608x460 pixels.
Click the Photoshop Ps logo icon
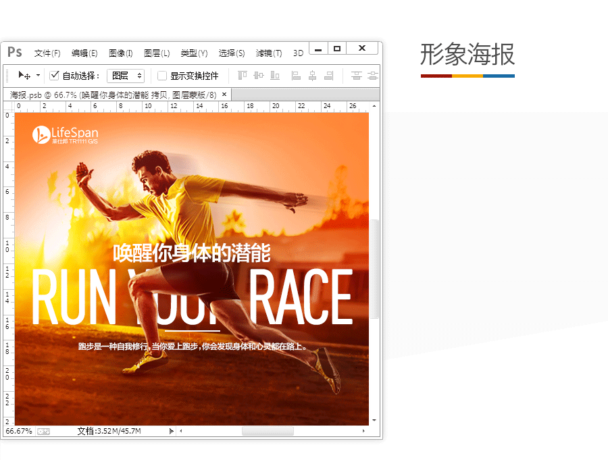coord(15,53)
